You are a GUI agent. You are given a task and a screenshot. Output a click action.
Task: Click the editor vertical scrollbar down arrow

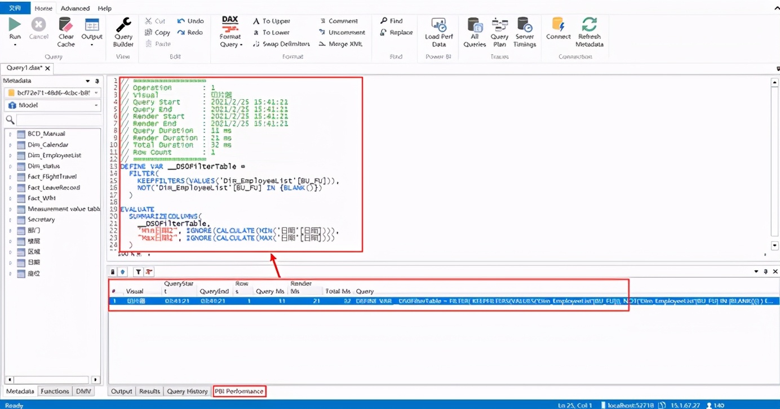775,246
